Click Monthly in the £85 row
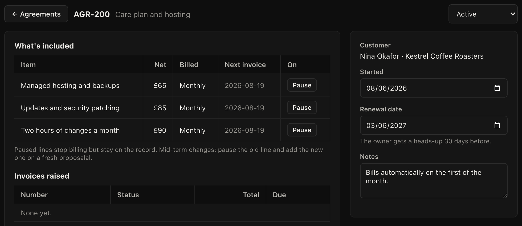522x226 pixels. click(193, 108)
